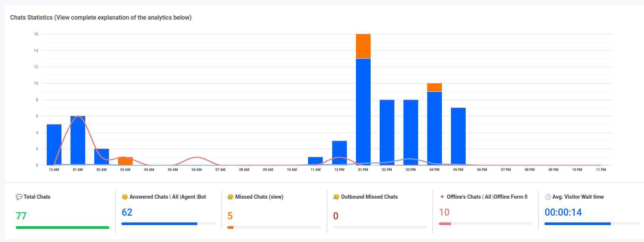Open the (view) link for Missed Chats
644x242 pixels.
(x=276, y=197)
